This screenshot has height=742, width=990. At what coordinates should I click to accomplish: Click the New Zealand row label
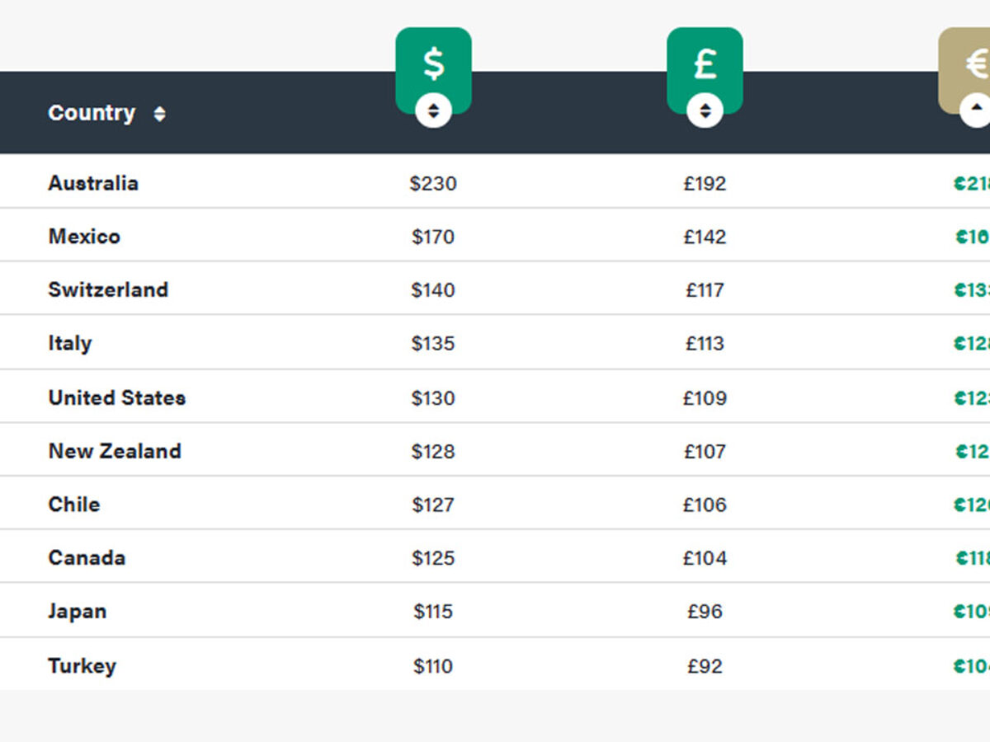pyautogui.click(x=115, y=451)
